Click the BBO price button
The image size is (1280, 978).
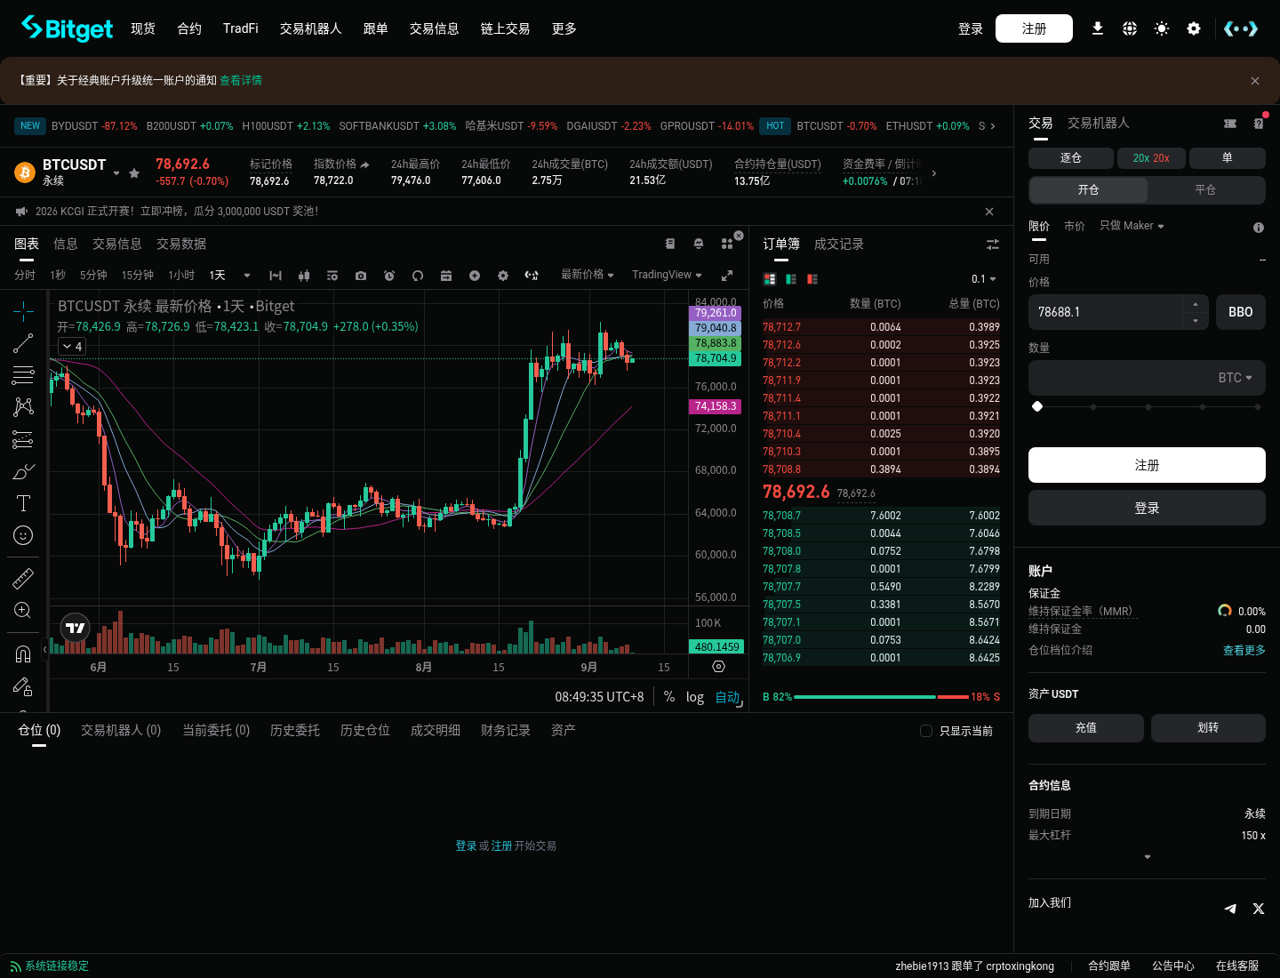tap(1241, 312)
